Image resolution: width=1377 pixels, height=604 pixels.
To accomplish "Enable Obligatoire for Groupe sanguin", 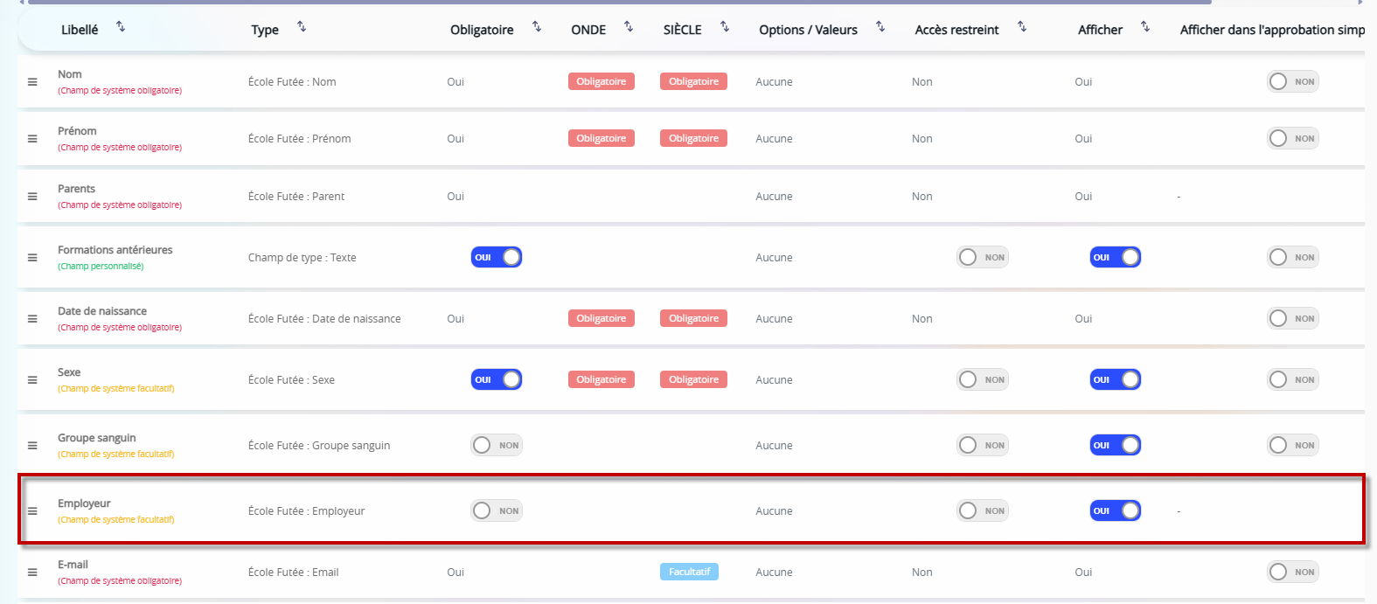I will coord(497,445).
